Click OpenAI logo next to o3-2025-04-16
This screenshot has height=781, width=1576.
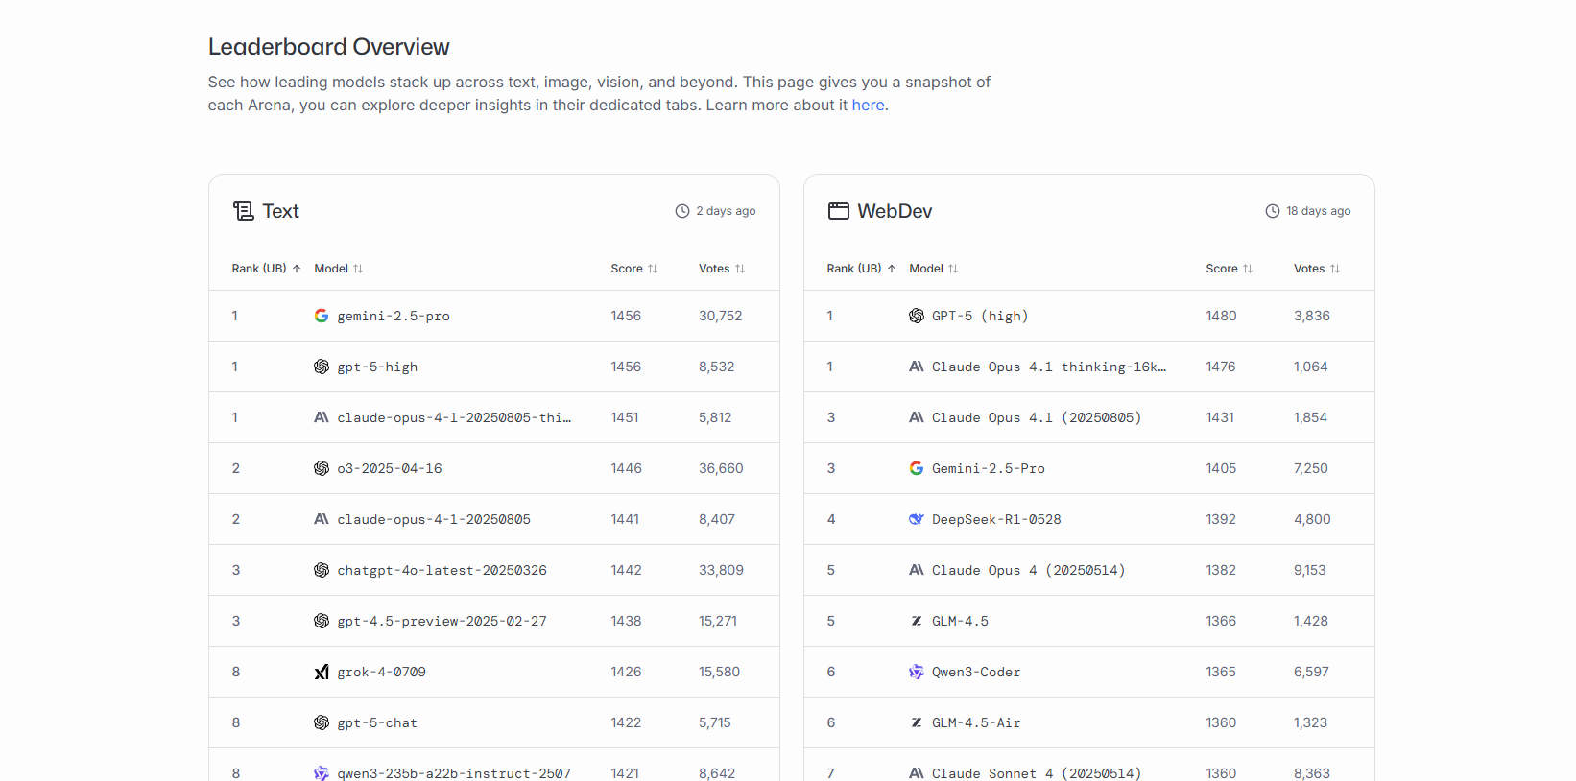[x=322, y=468]
